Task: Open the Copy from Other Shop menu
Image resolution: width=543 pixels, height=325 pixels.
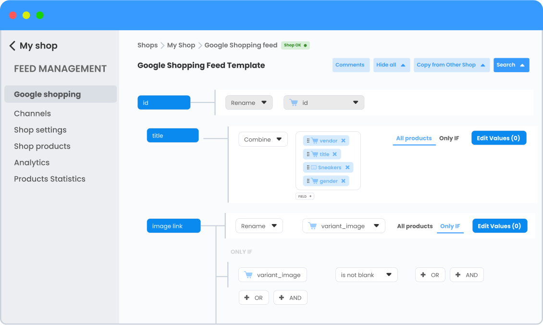Action: point(451,65)
